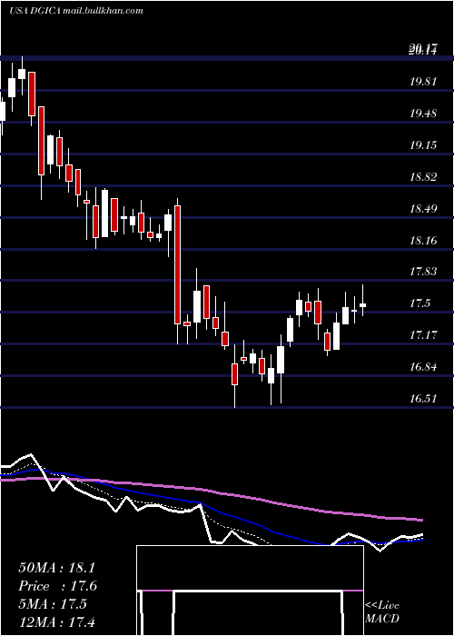This screenshot has width=454, height=636.
Task: Click the 17.5 price axis label
Action: [419, 303]
